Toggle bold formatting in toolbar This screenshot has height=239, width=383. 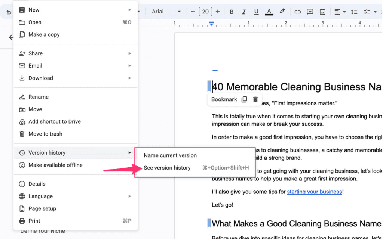[x=232, y=12]
